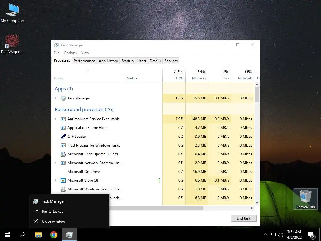This screenshot has width=321, height=241.
Task: Click the taskbar clock 7:51 AM
Action: pyautogui.click(x=294, y=235)
